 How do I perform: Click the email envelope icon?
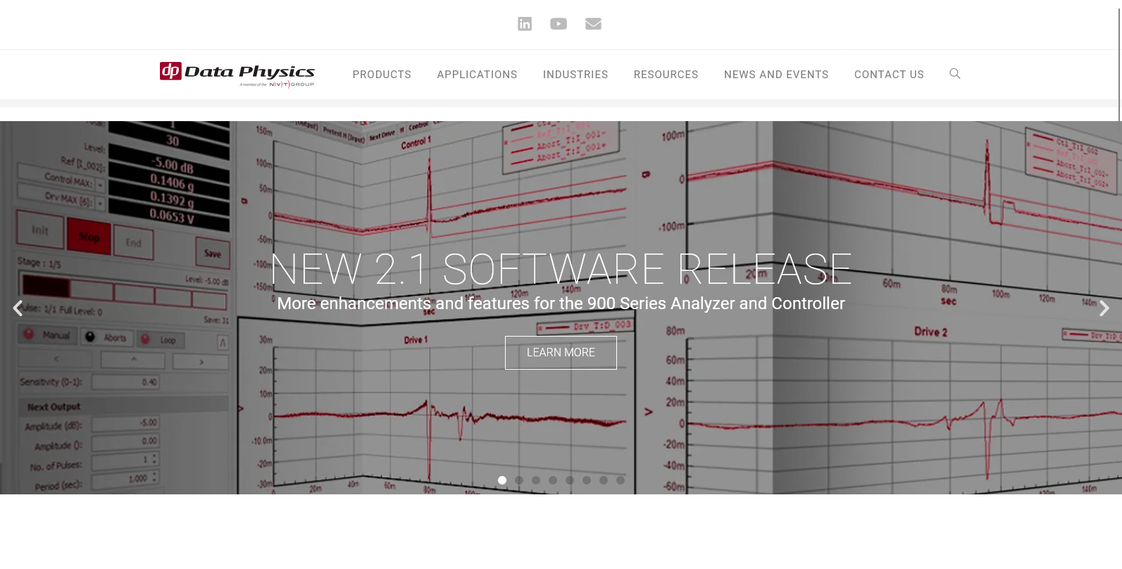(593, 24)
